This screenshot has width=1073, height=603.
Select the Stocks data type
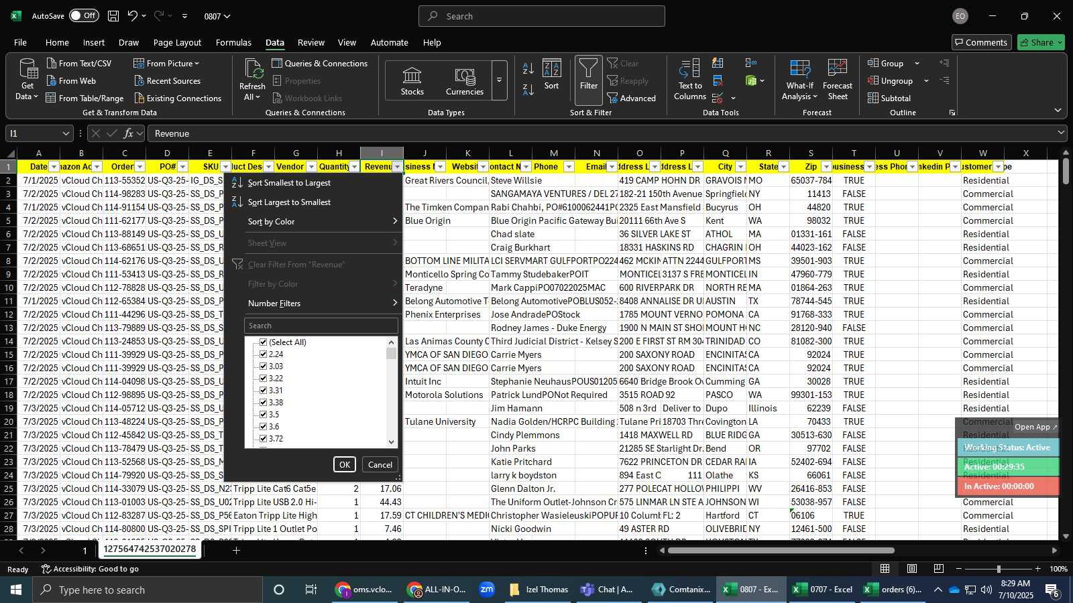pyautogui.click(x=412, y=81)
